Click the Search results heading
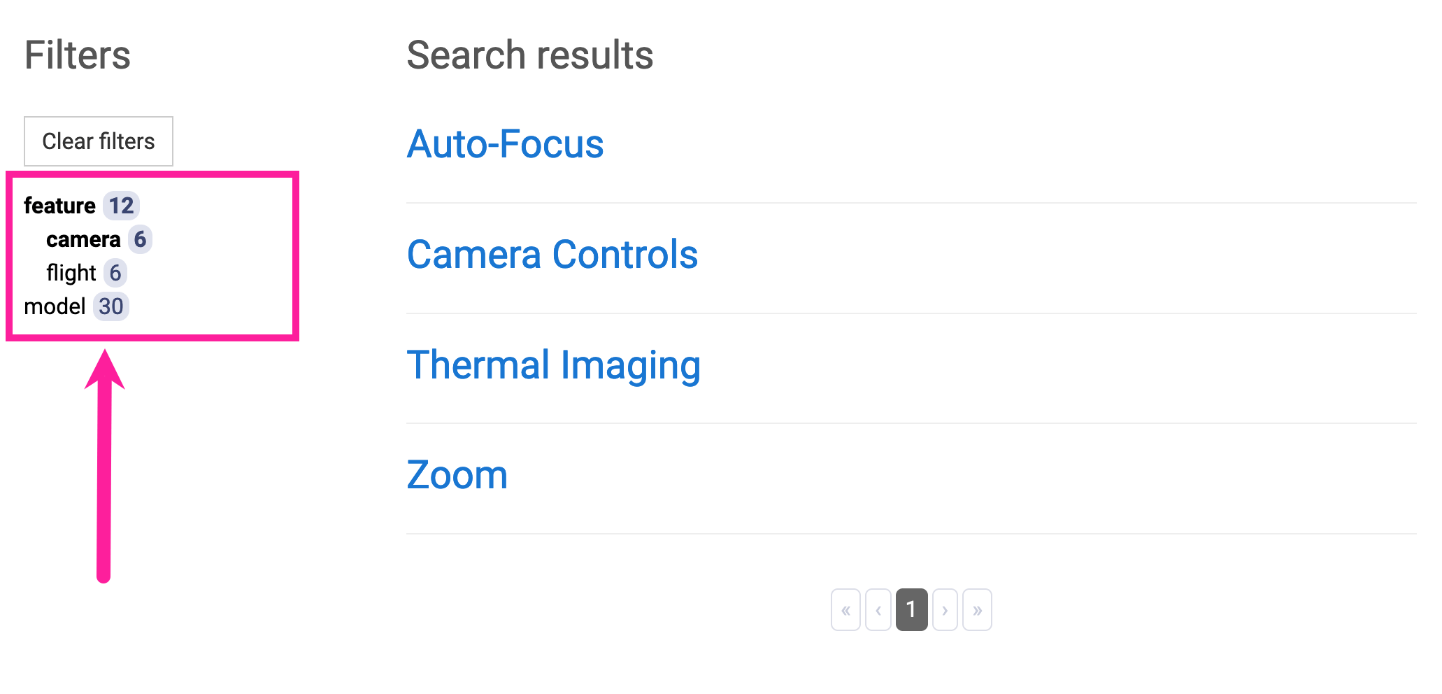The height and width of the screenshot is (694, 1442). click(x=530, y=55)
